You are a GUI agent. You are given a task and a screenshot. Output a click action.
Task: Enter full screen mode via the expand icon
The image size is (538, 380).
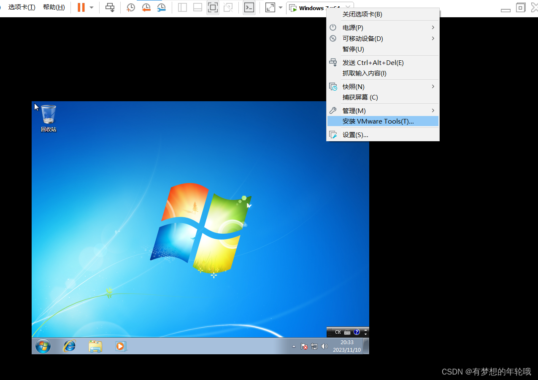pyautogui.click(x=270, y=7)
